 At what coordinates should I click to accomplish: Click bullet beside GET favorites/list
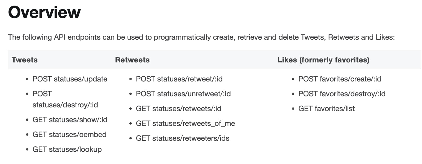point(293,109)
